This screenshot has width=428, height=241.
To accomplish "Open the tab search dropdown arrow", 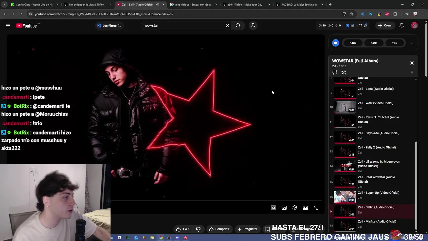I will tap(4, 5).
